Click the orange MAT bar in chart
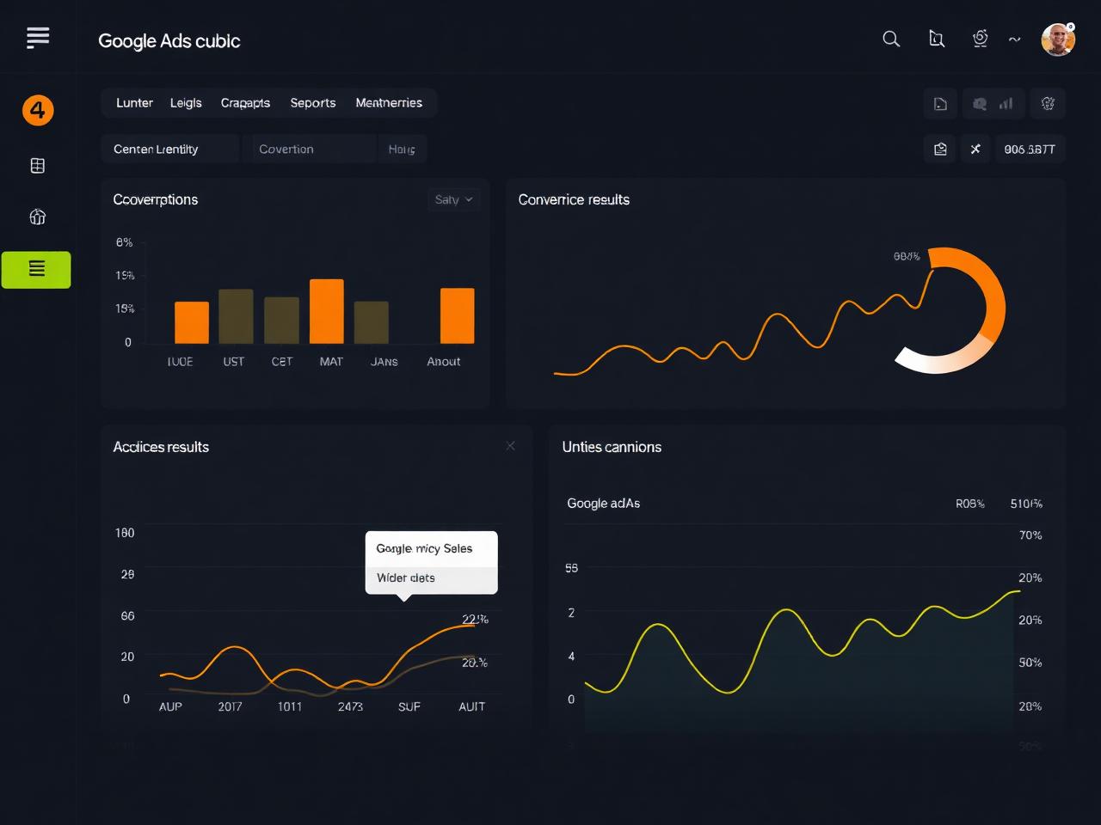The image size is (1101, 825). (x=327, y=311)
